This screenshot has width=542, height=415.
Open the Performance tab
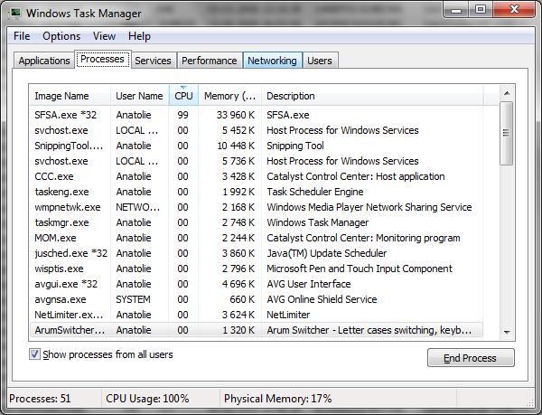(210, 61)
